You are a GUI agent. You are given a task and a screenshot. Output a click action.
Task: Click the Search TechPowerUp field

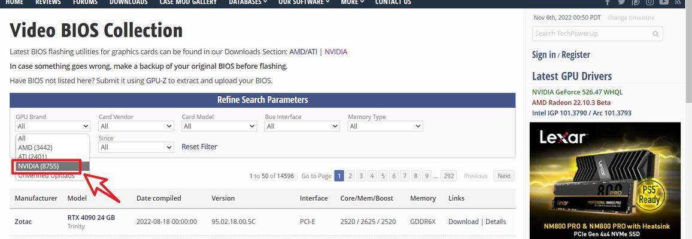tap(591, 34)
